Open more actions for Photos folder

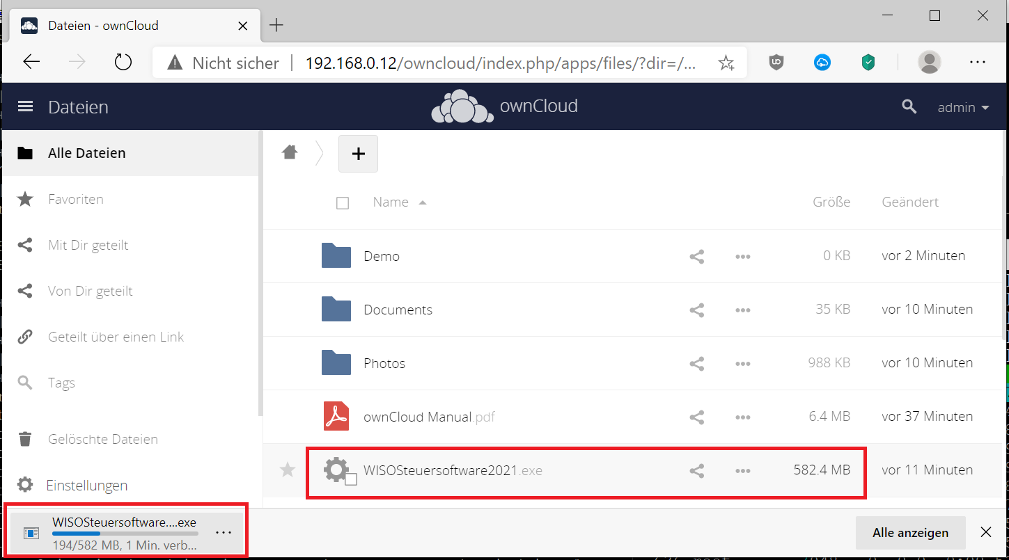tap(742, 364)
